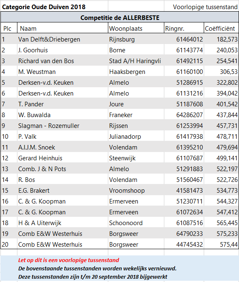
Task: Click the M. Weustman name cell
Action: pos(63,71)
